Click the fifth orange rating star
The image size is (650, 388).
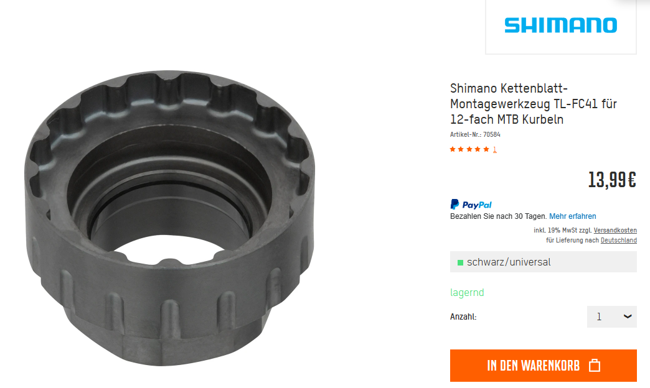click(486, 149)
